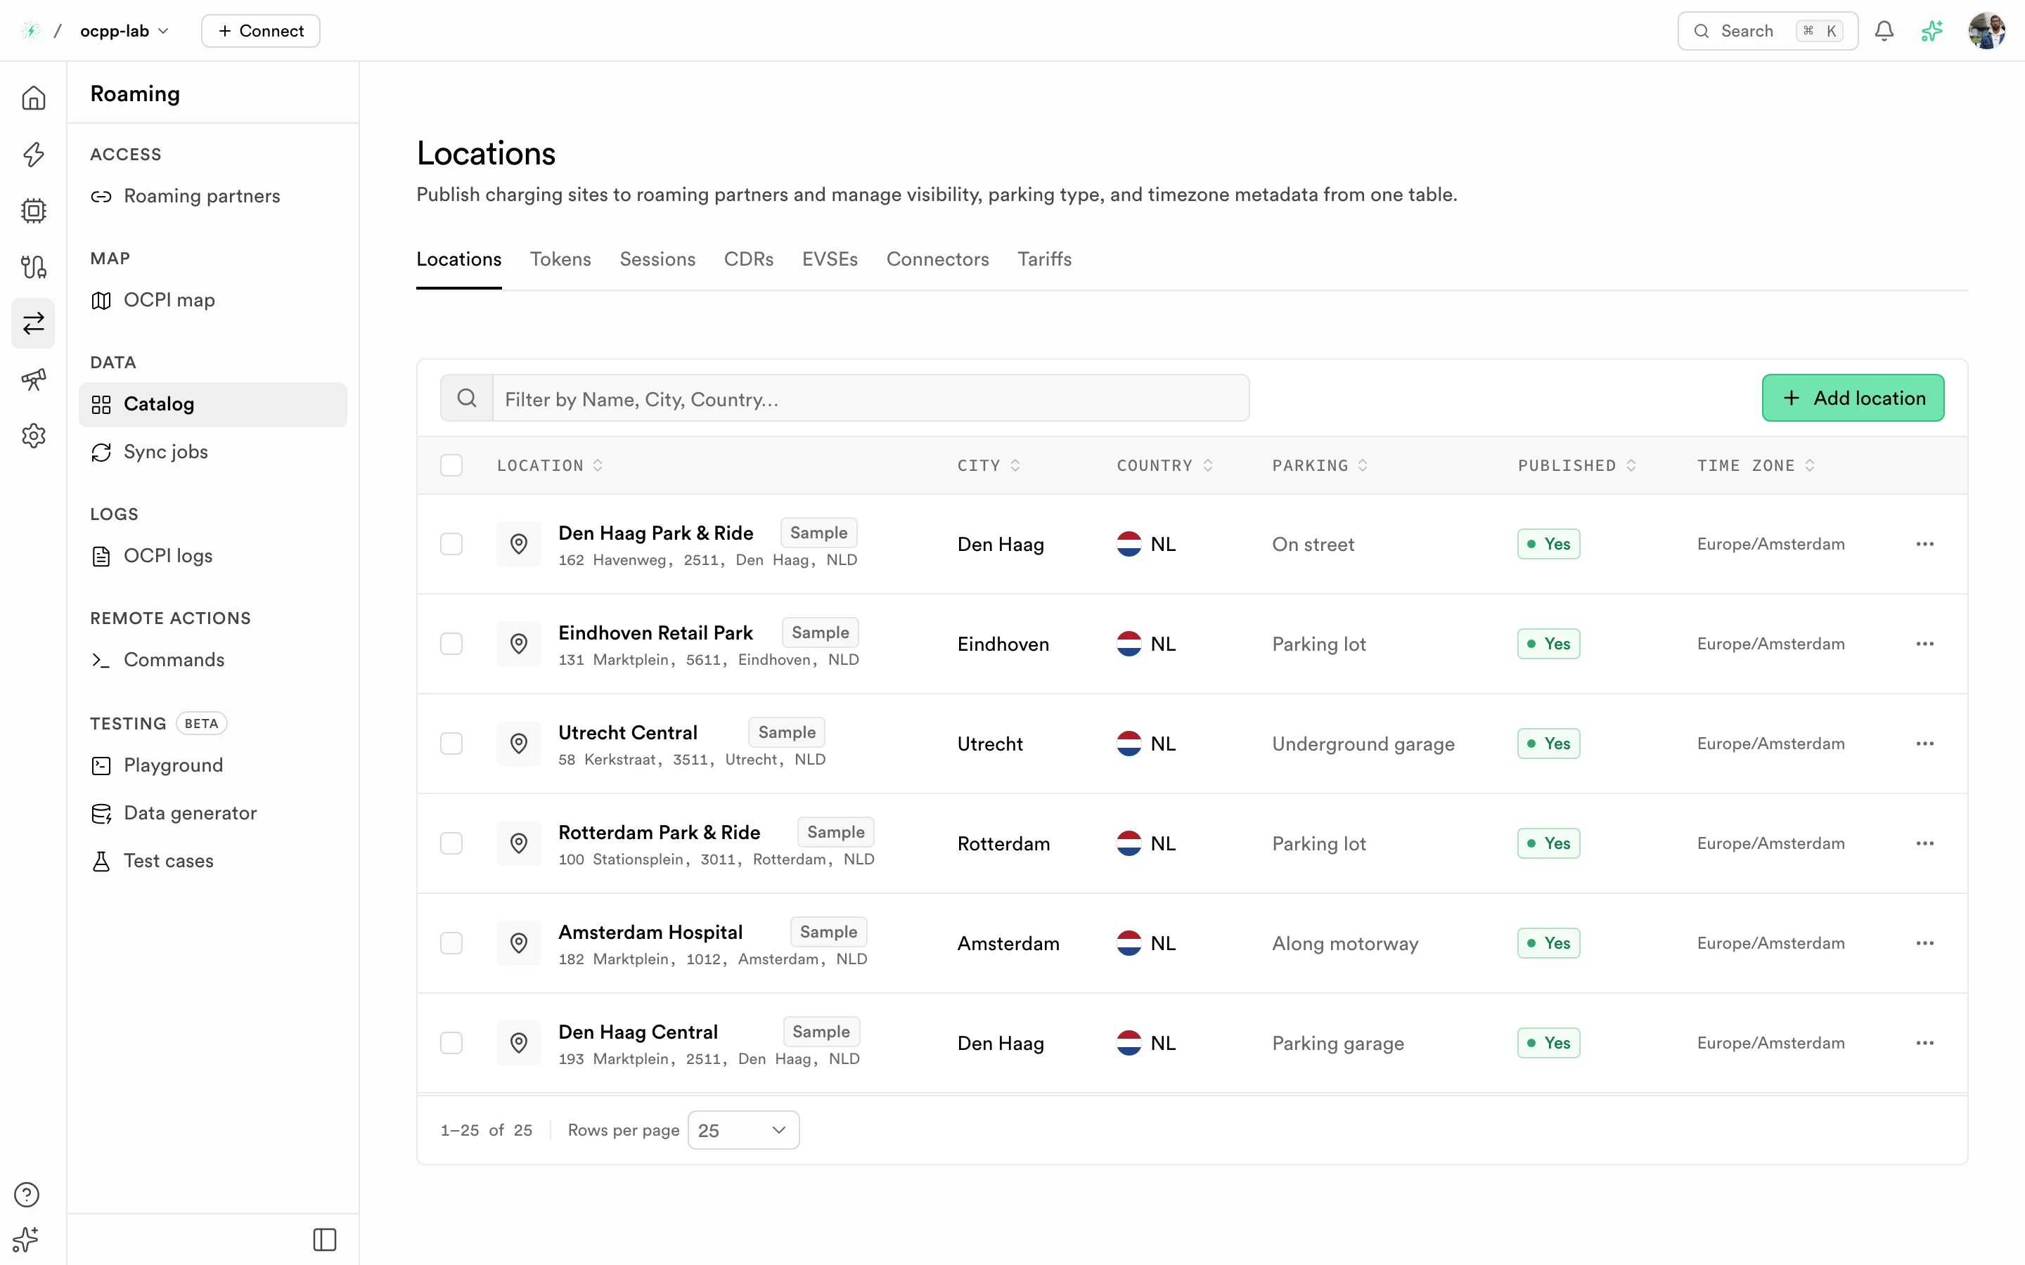Open the user avatar menu
The image size is (2025, 1265).
[x=1986, y=31]
